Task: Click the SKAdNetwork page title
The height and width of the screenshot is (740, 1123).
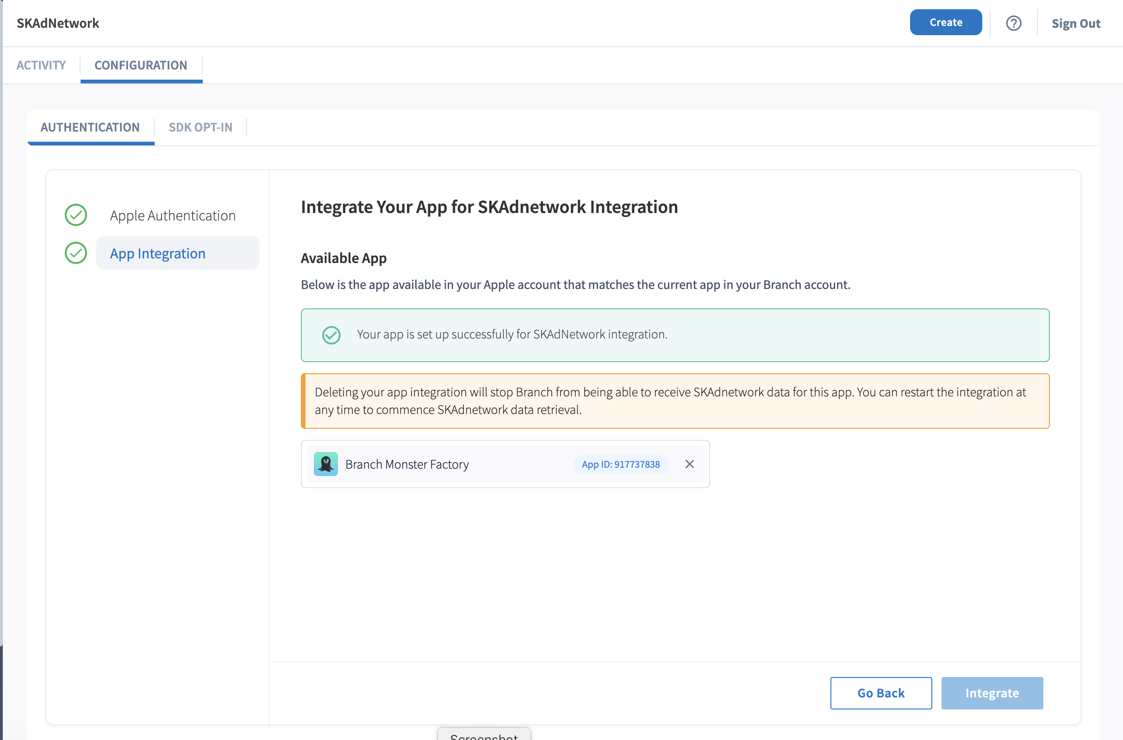Action: [x=58, y=23]
